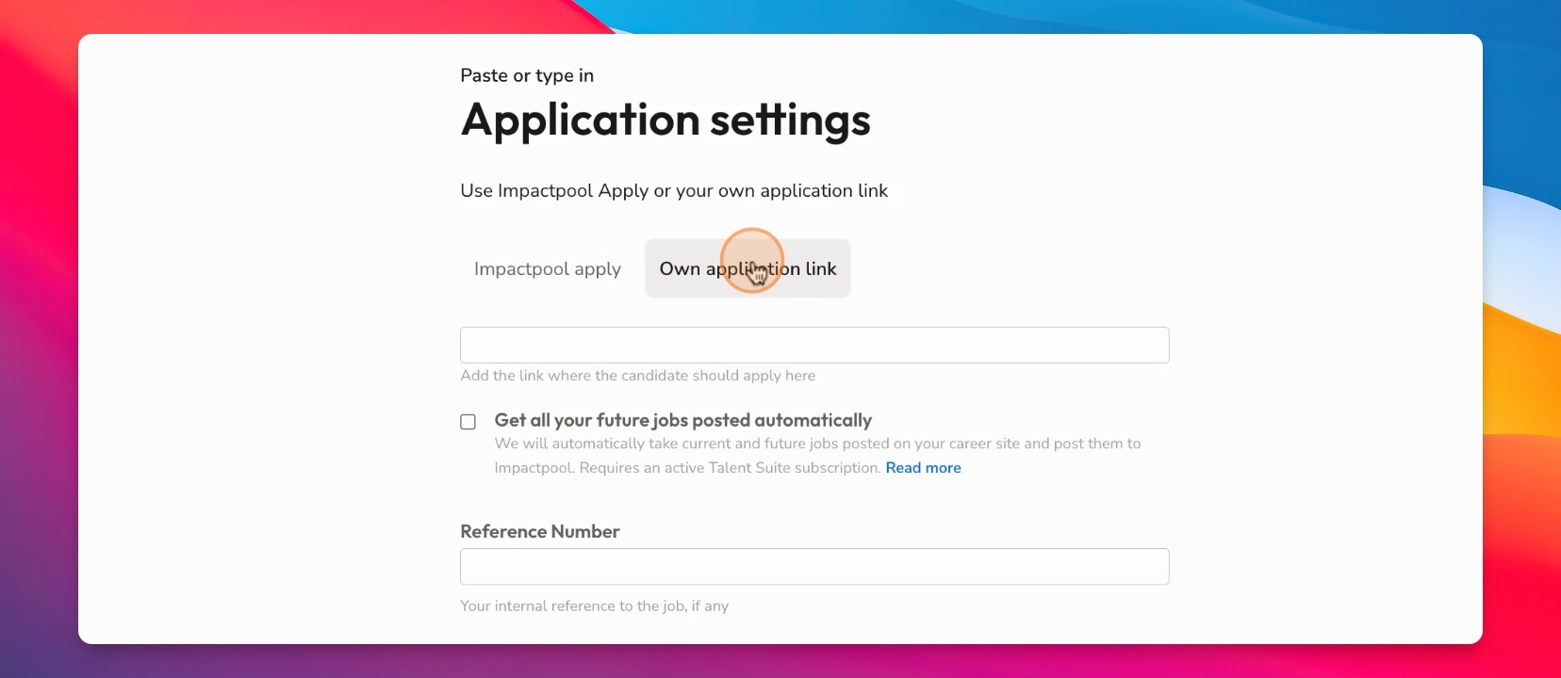Focus the Reference Number input field
Viewport: 1561px width, 678px height.
(x=814, y=567)
